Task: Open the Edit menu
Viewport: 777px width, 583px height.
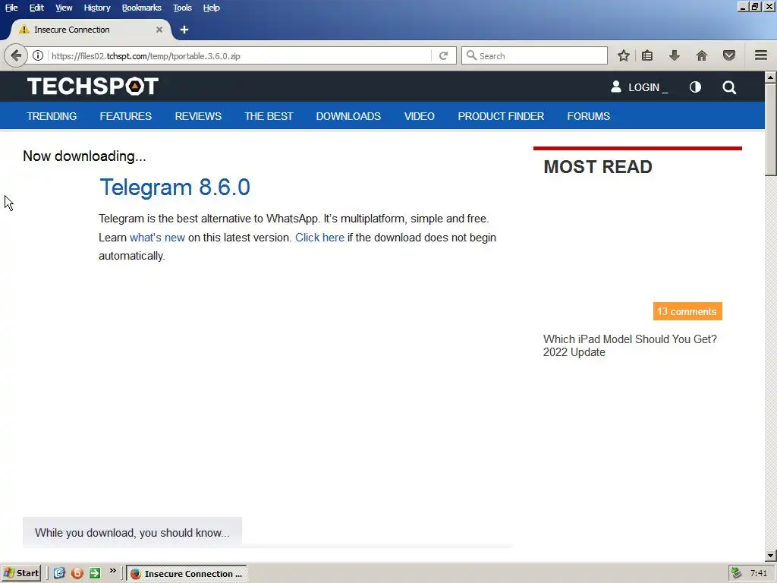Action: click(36, 8)
